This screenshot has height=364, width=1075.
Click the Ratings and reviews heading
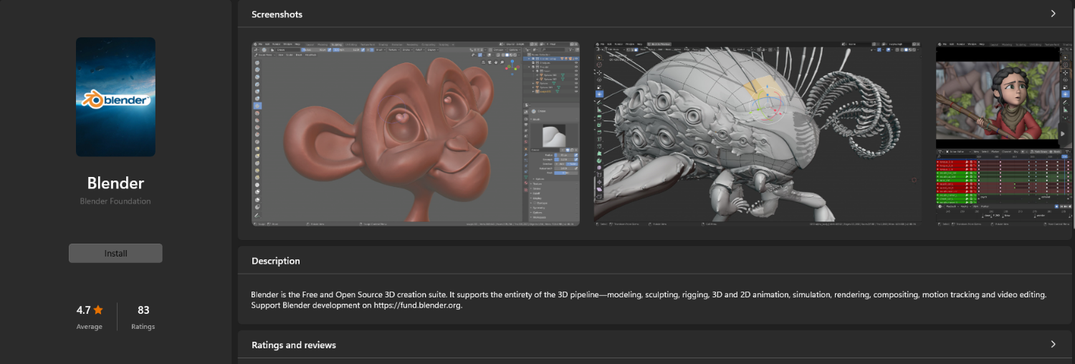[x=294, y=345]
